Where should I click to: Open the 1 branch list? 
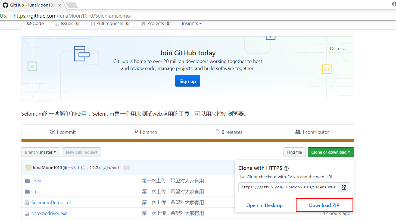point(146,132)
